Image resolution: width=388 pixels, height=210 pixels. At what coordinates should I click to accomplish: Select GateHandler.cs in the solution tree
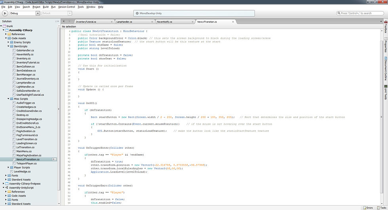[x=25, y=50]
